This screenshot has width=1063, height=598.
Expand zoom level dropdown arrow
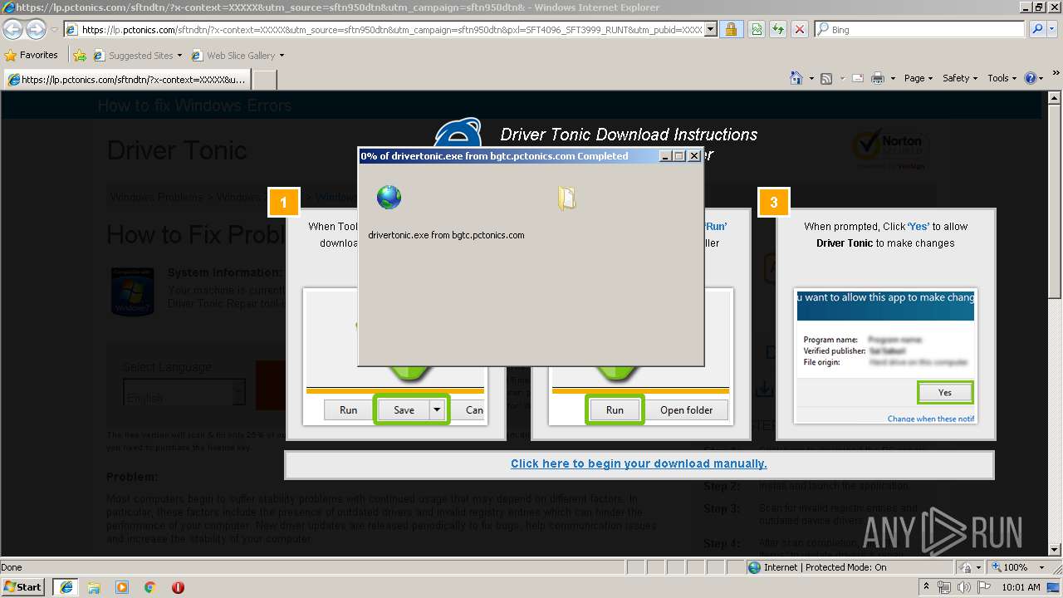pos(1041,567)
